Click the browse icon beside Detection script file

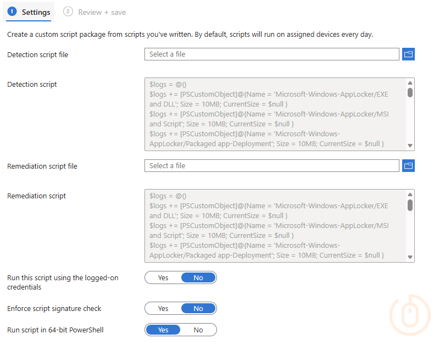pyautogui.click(x=408, y=54)
